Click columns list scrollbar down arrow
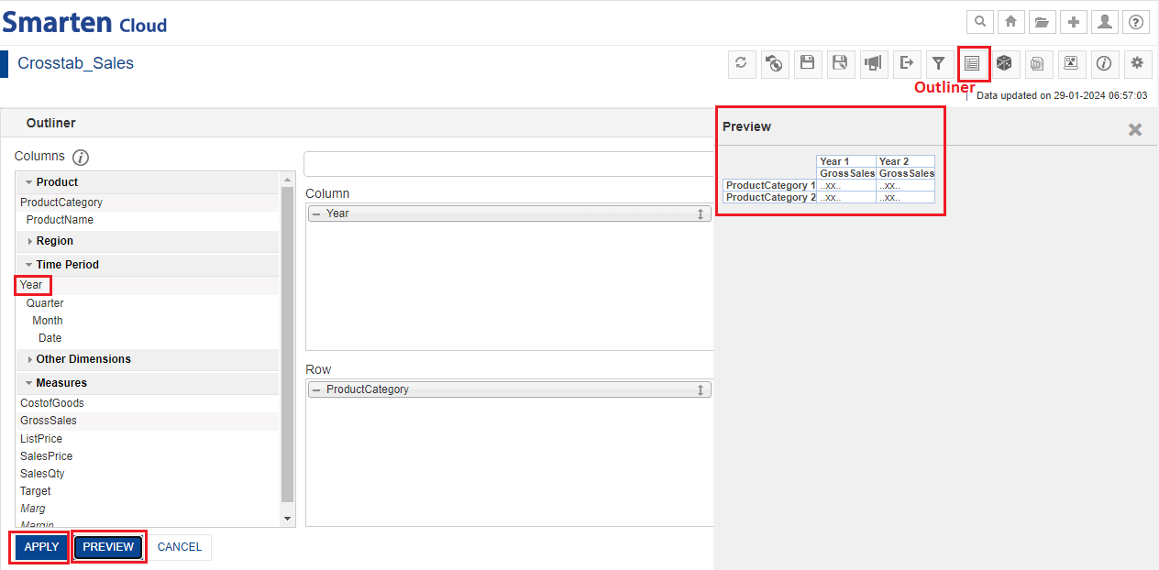The width and height of the screenshot is (1159, 570). [x=287, y=519]
